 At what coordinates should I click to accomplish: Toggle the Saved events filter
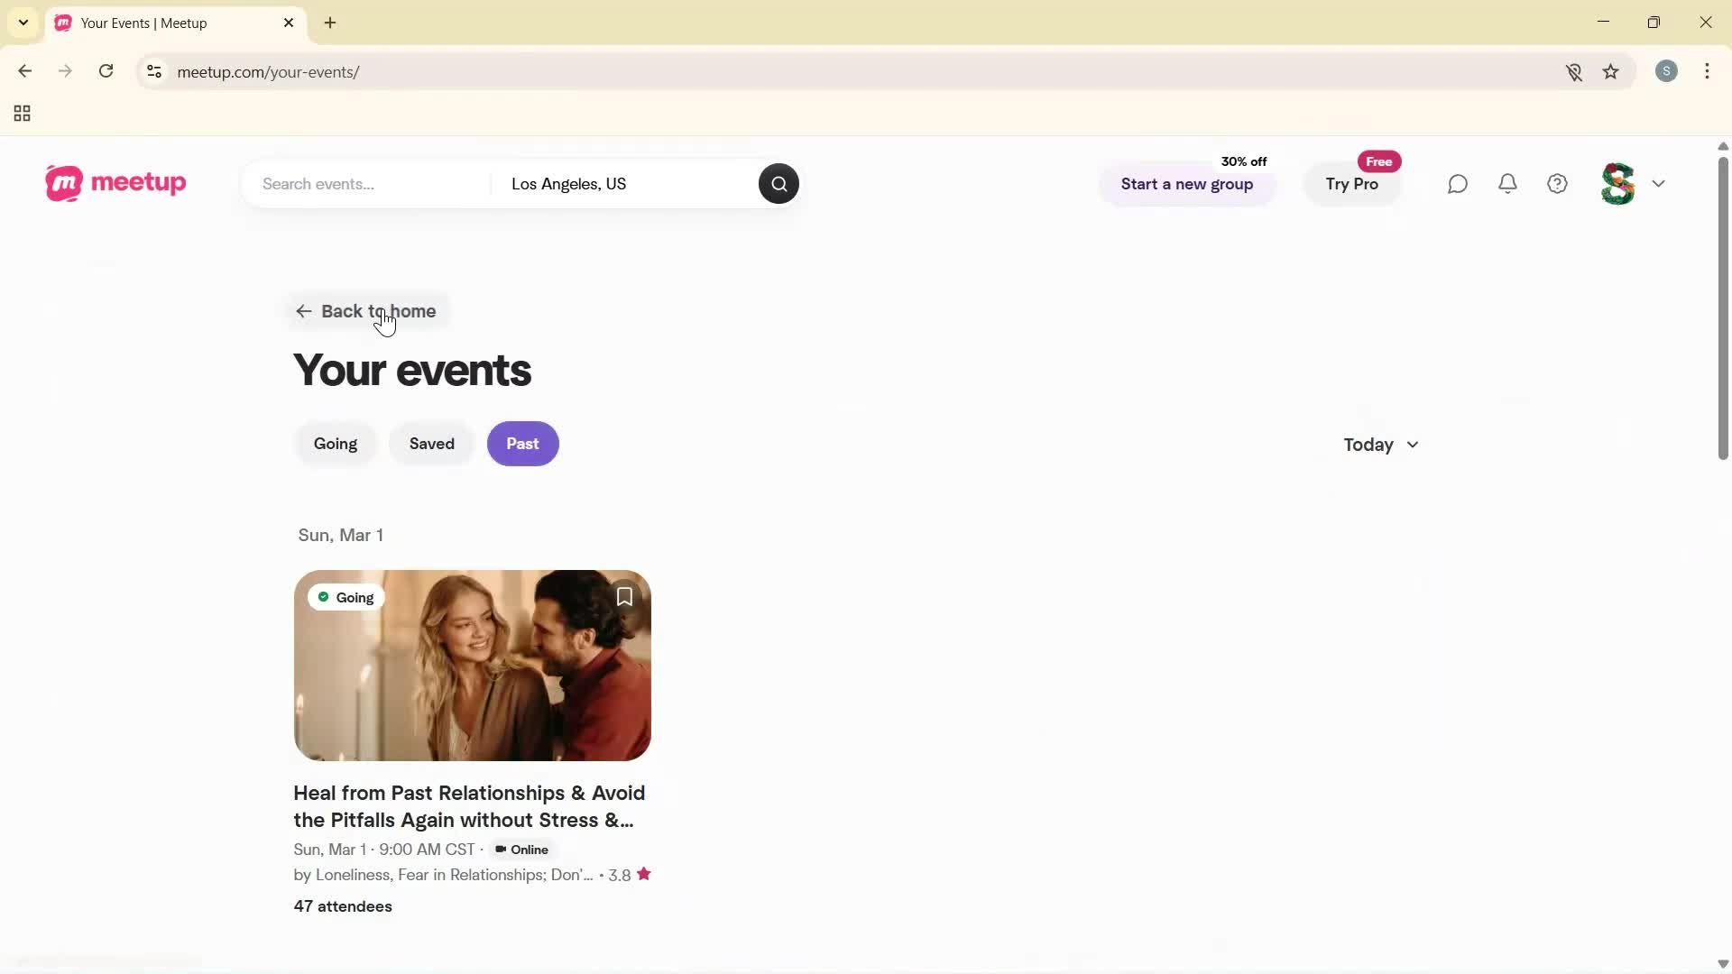click(431, 443)
